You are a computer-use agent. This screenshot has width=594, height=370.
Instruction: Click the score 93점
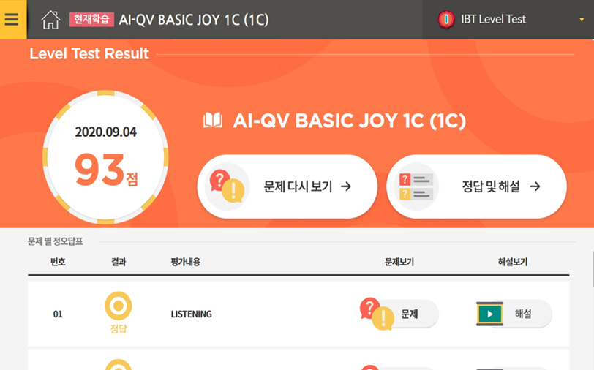tap(106, 170)
